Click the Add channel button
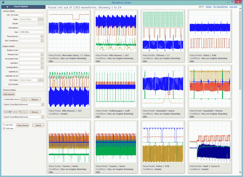The image size is (243, 177). point(9,94)
